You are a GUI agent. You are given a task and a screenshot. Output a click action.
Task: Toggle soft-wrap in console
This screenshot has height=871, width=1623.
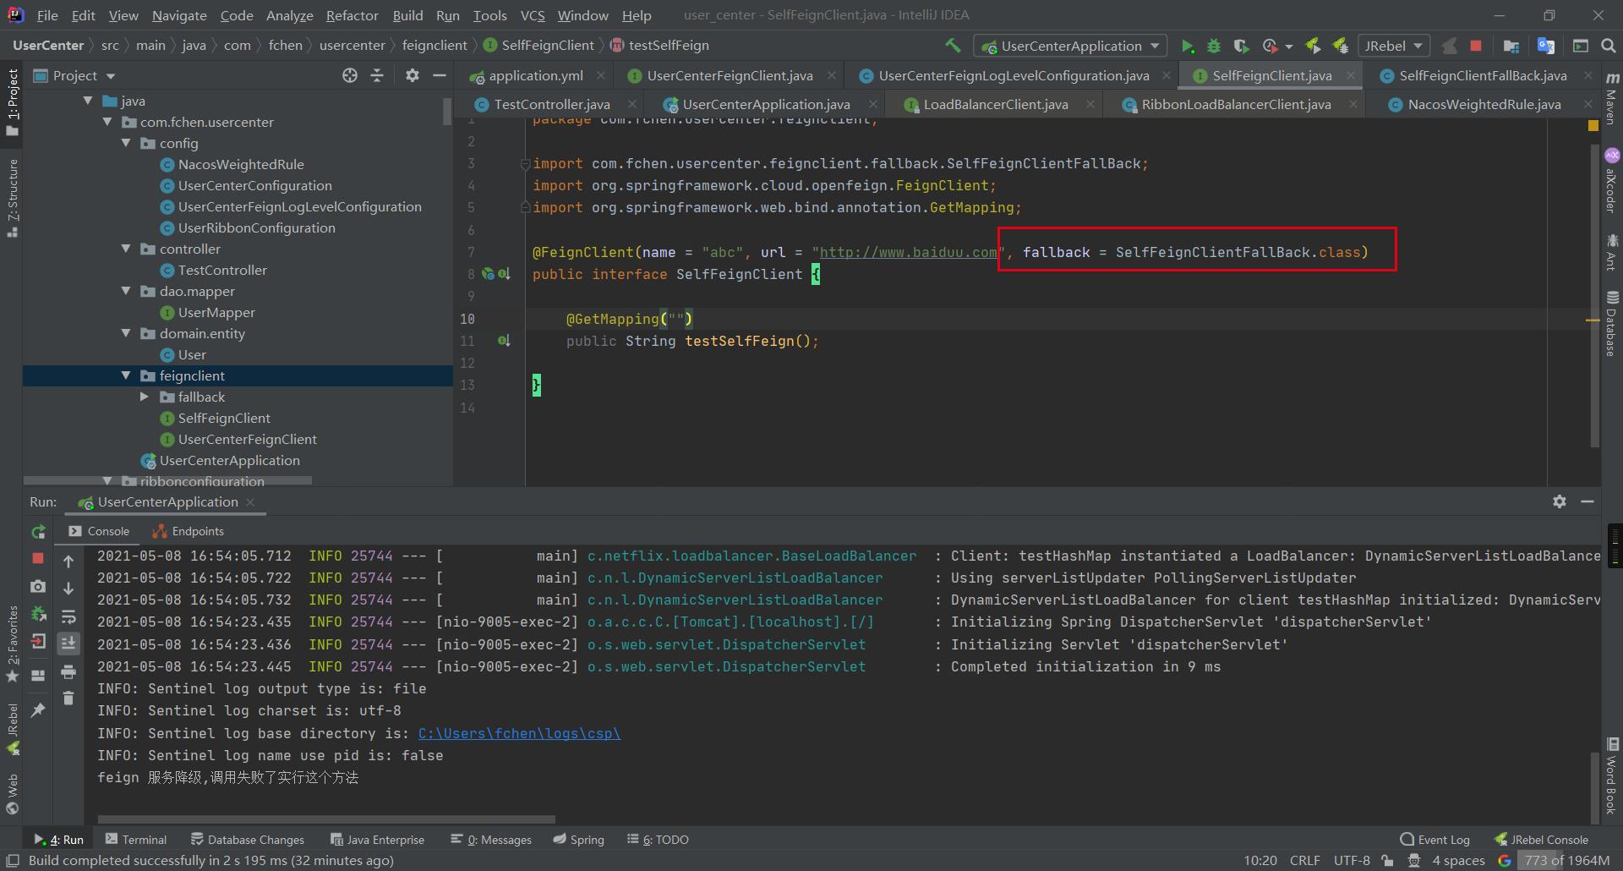click(x=68, y=616)
